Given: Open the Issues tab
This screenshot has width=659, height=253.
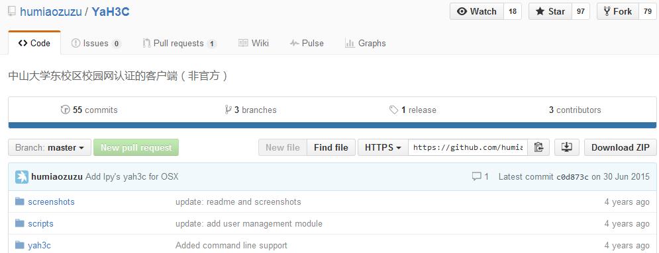Looking at the screenshot, I should coord(96,43).
